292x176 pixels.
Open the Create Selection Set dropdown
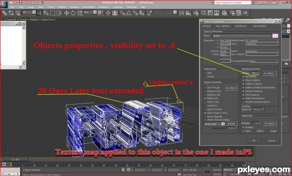(175, 12)
